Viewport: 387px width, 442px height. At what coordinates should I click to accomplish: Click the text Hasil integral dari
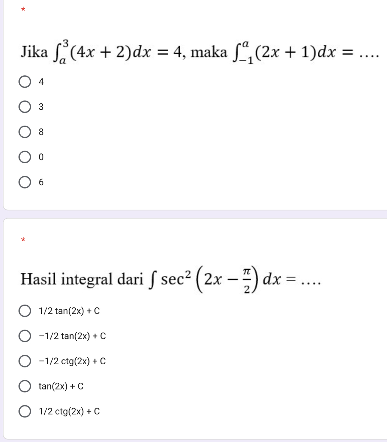click(82, 279)
